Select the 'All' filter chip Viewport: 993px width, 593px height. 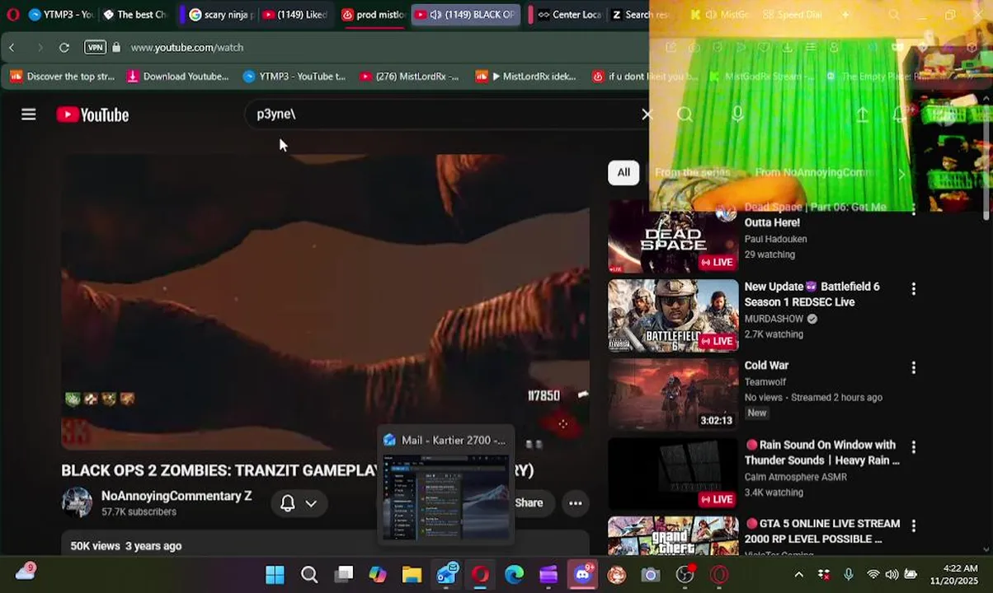pos(624,172)
